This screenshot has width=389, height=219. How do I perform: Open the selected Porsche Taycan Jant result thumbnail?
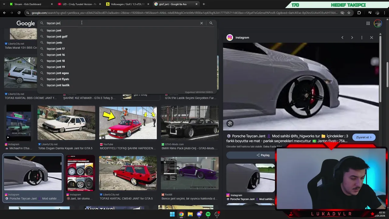click(33, 173)
